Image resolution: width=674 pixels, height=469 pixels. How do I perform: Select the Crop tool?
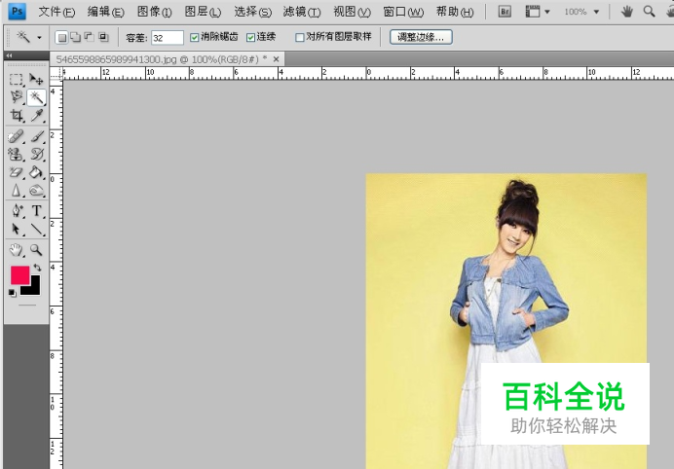[x=17, y=115]
